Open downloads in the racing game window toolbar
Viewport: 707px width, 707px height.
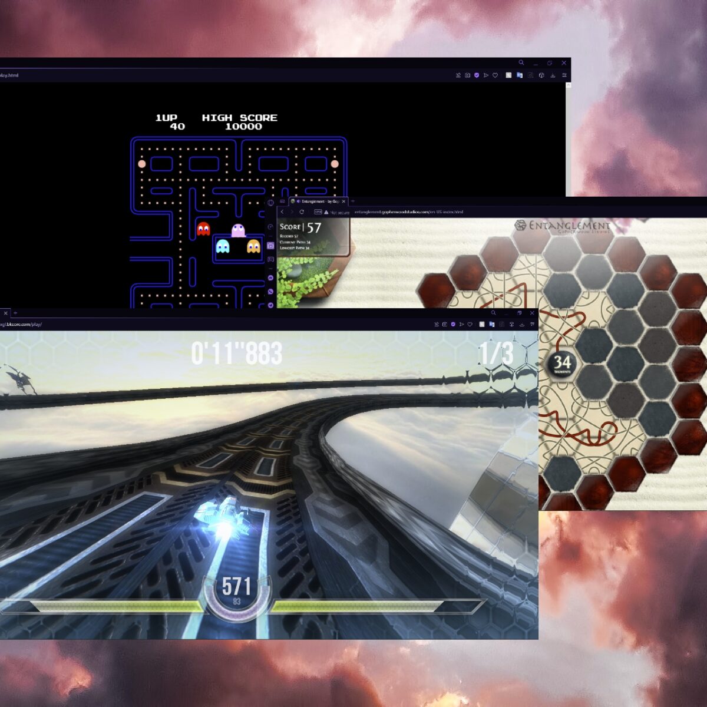click(522, 324)
